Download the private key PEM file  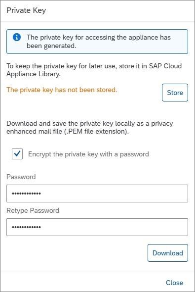pos(168,253)
